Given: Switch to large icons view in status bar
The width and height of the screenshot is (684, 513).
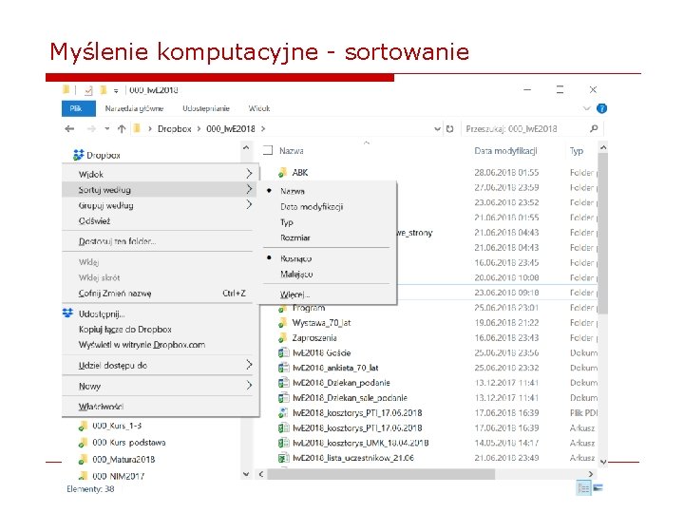Looking at the screenshot, I should tap(598, 488).
